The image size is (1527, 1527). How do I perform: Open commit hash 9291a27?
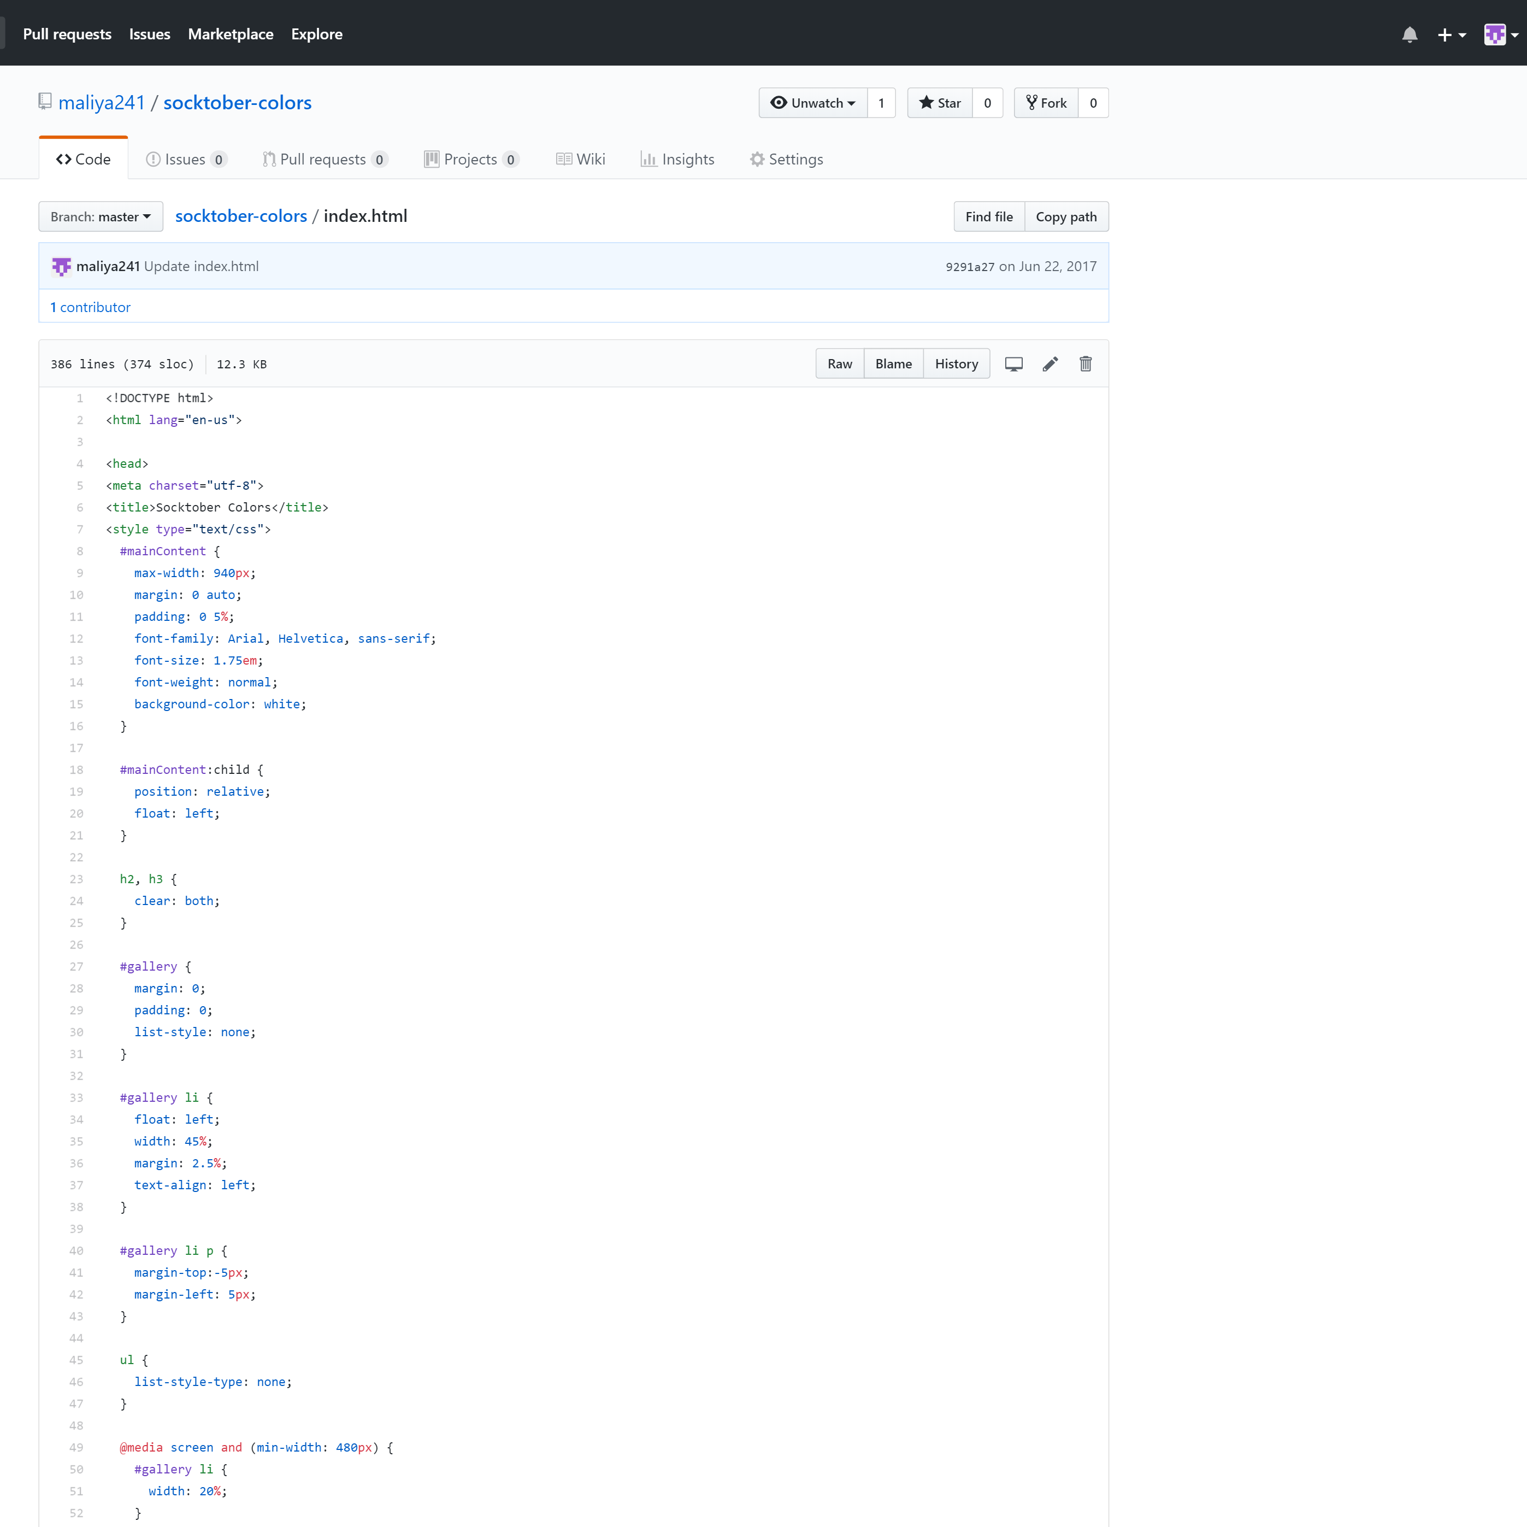[970, 267]
